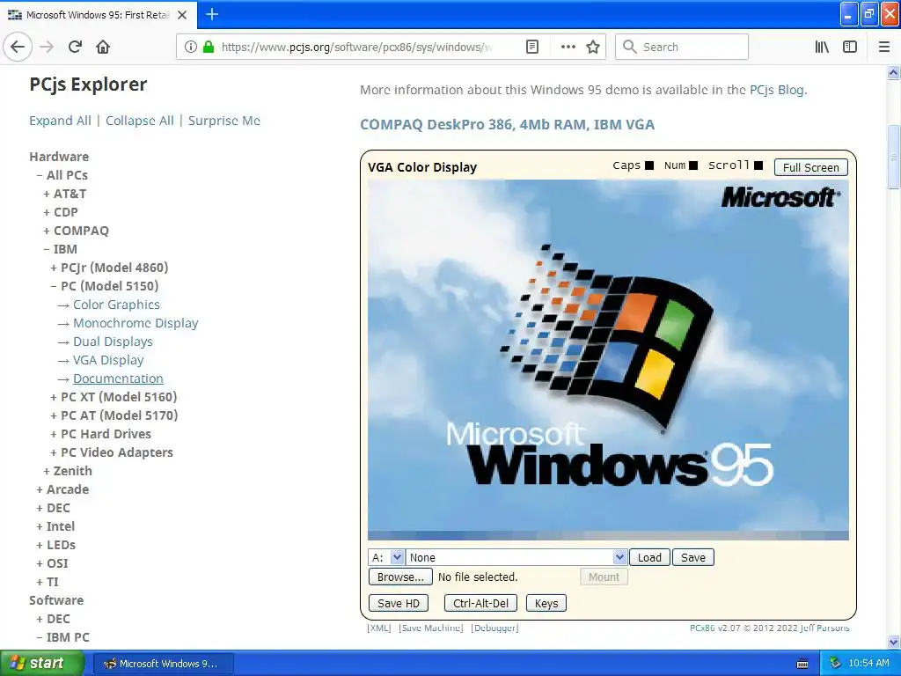Viewport: 901px width, 676px height.
Task: Bookmark this page with the star
Action: tap(593, 48)
